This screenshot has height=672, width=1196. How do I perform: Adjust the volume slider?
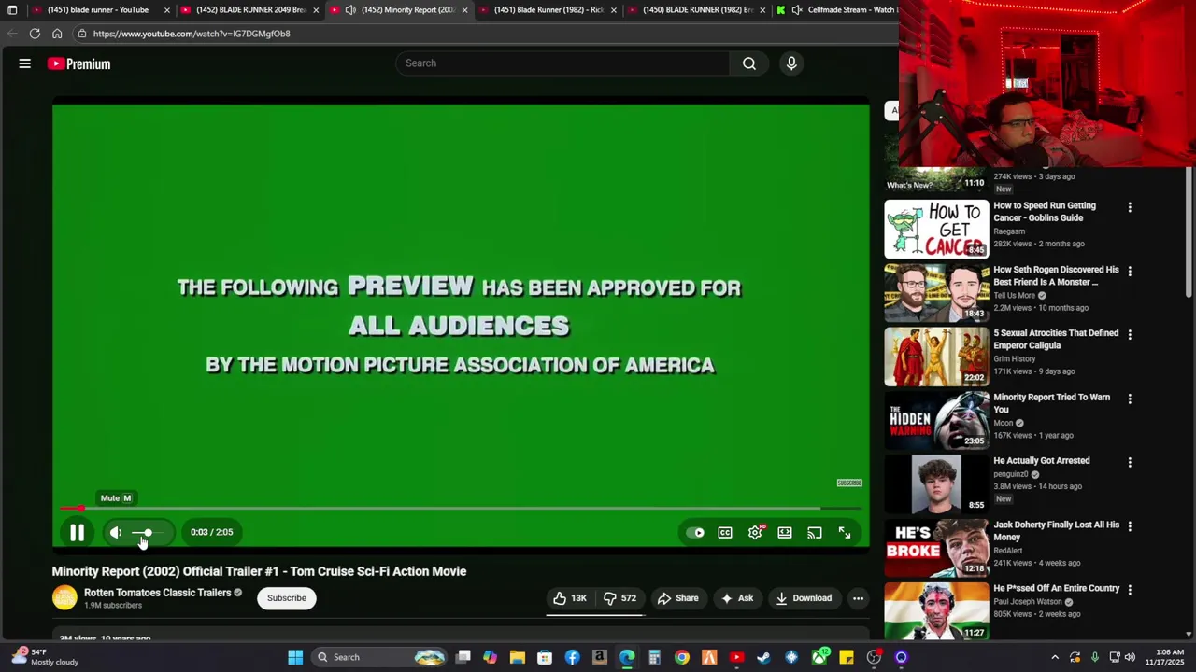149,532
